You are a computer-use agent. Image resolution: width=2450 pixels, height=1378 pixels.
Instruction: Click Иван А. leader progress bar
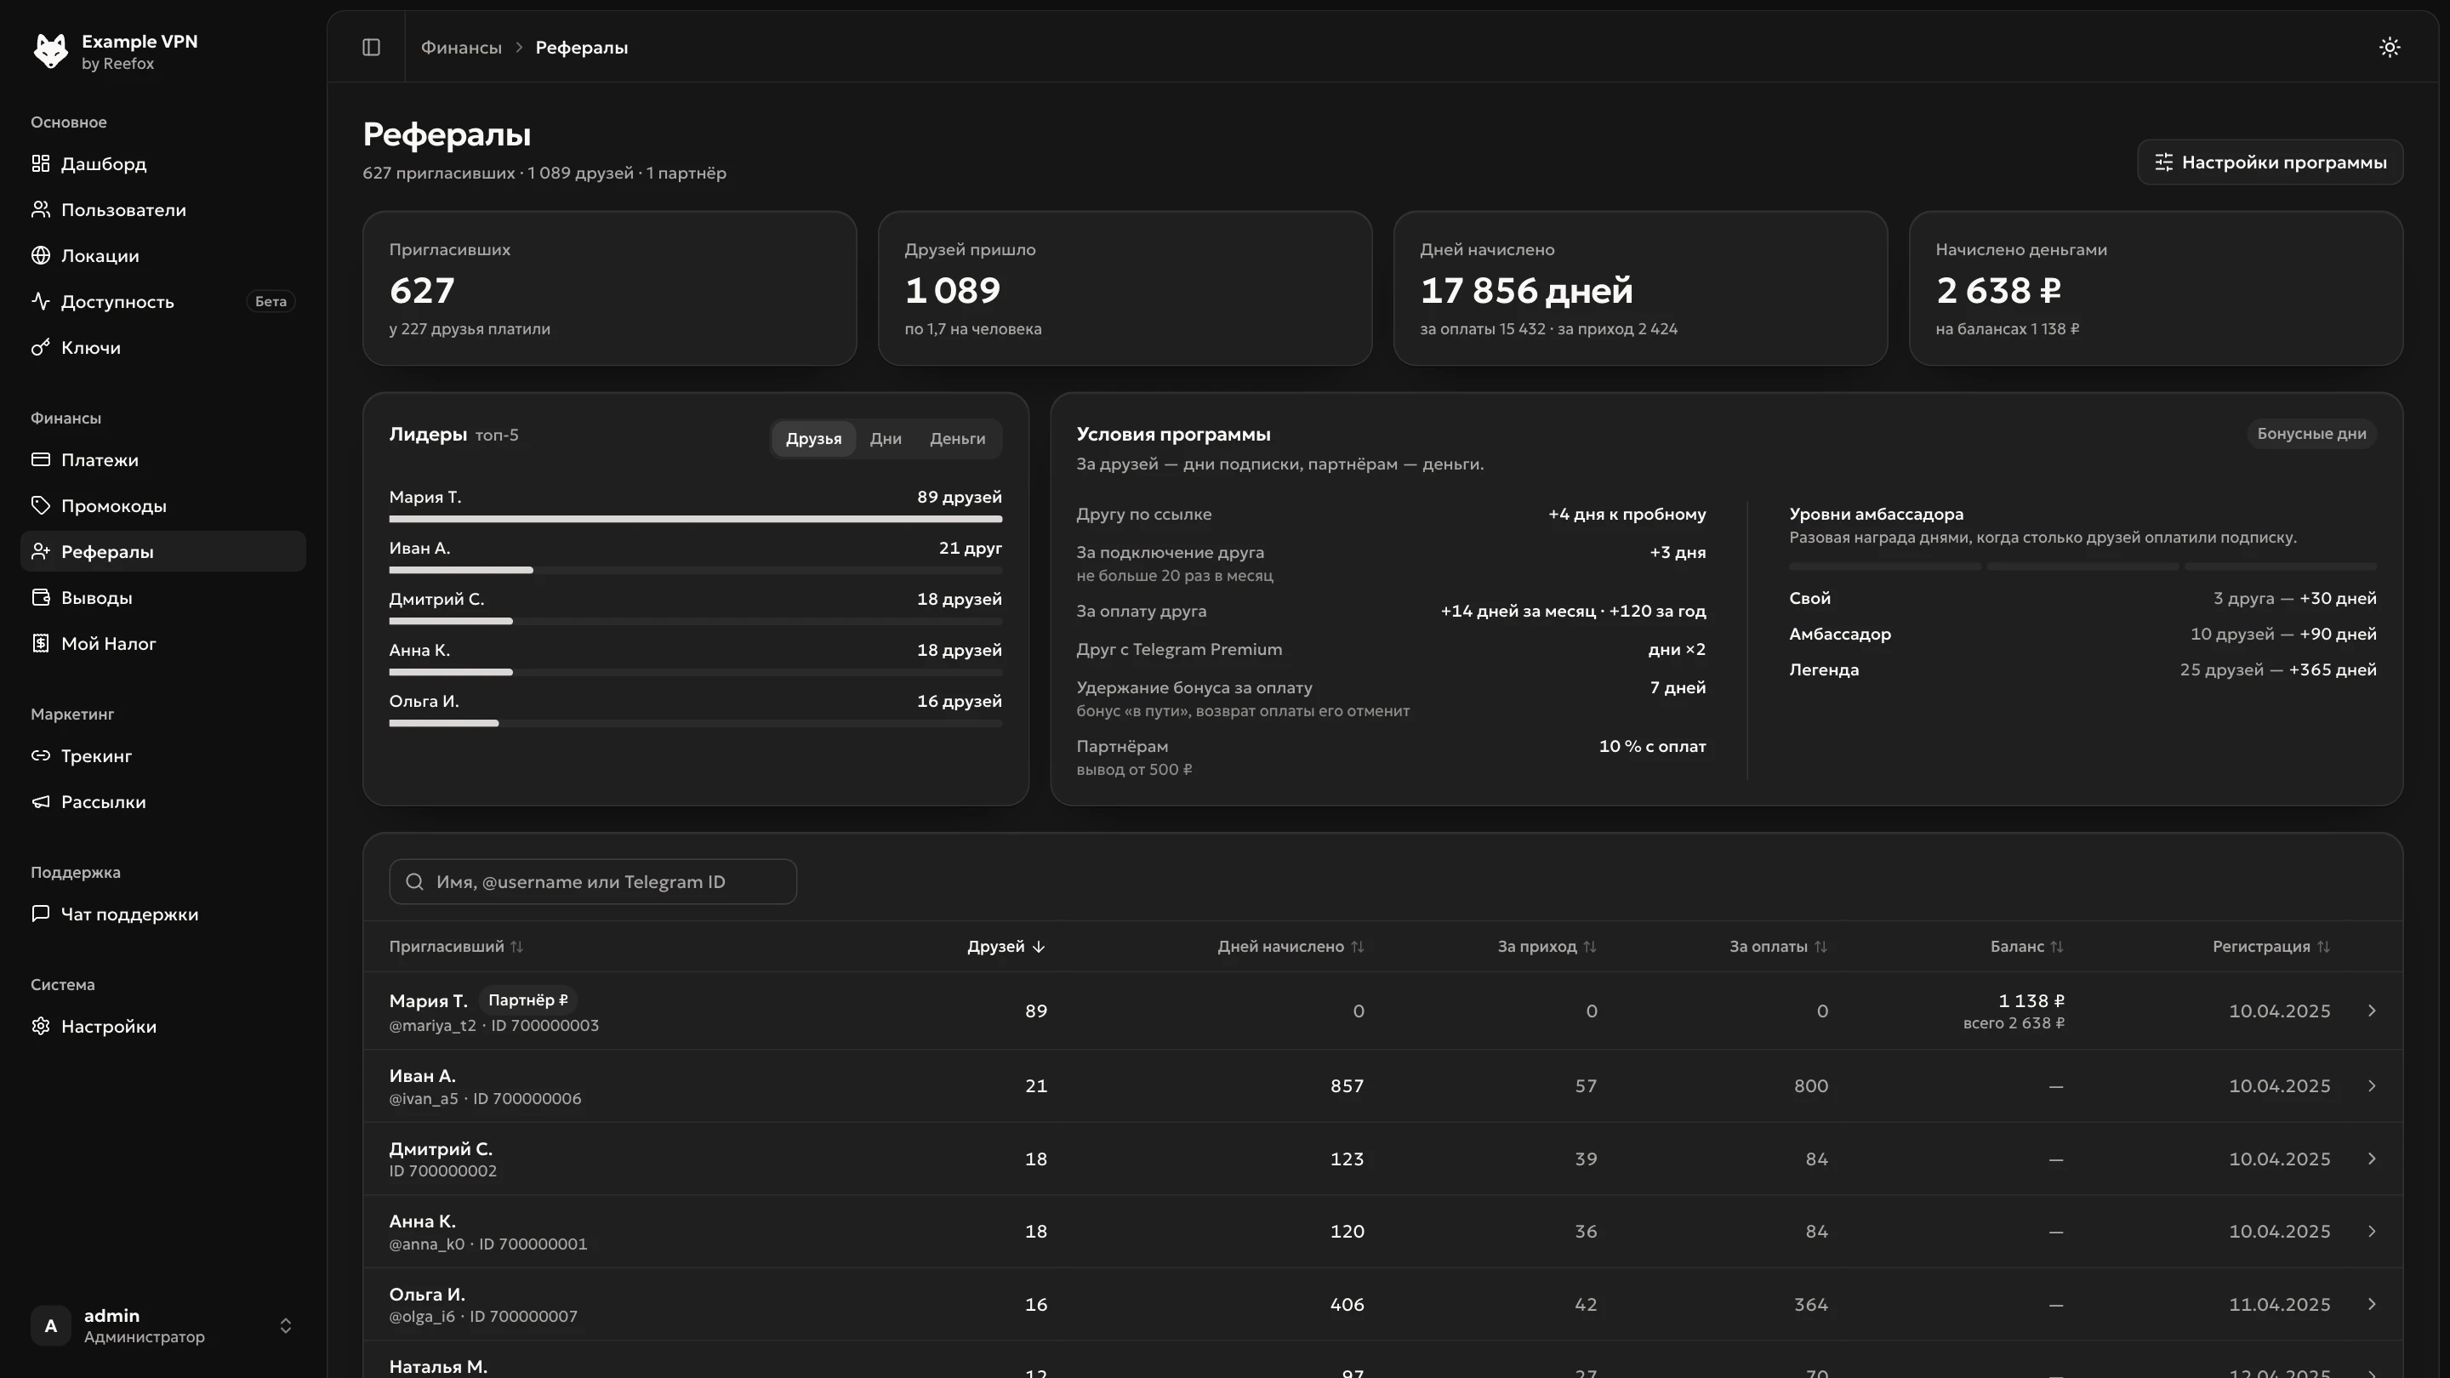pos(695,571)
